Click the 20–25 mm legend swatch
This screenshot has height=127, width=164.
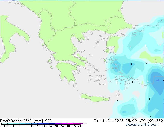pyautogui.click(x=46, y=124)
